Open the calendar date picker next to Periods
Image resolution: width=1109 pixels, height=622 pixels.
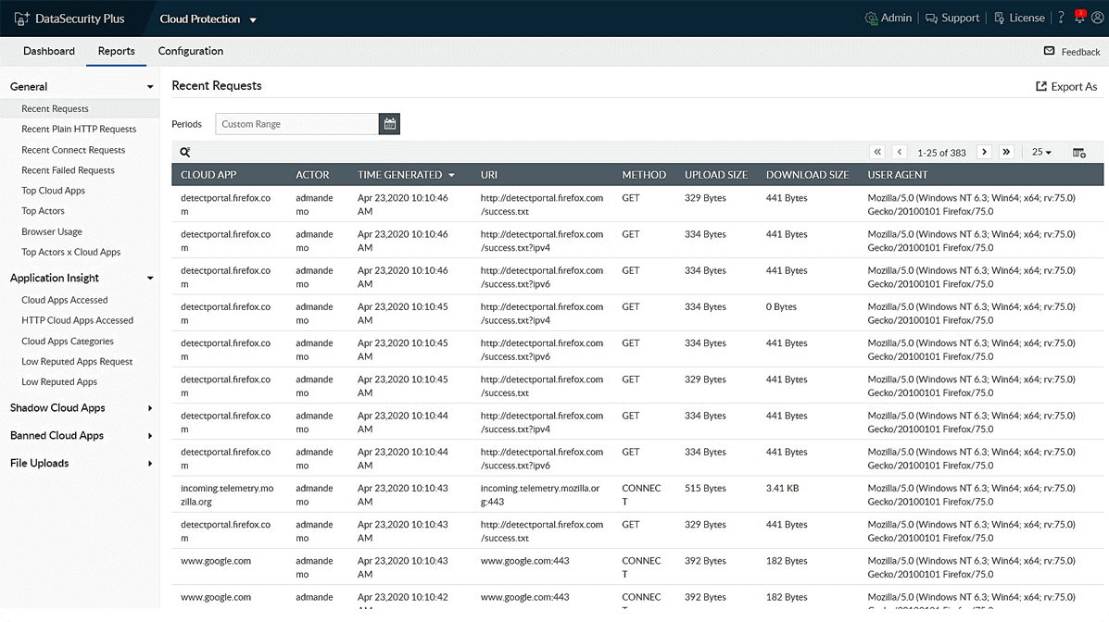(389, 123)
